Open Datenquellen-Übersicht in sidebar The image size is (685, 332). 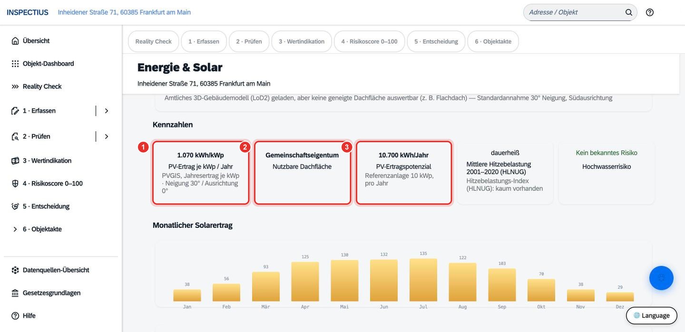61,270
